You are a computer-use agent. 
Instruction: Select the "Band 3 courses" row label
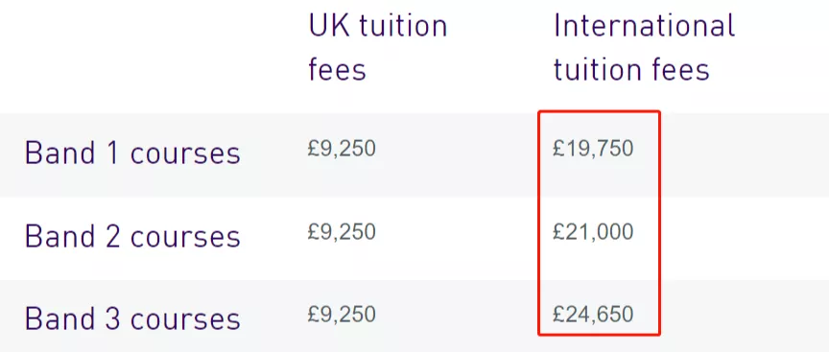(132, 318)
